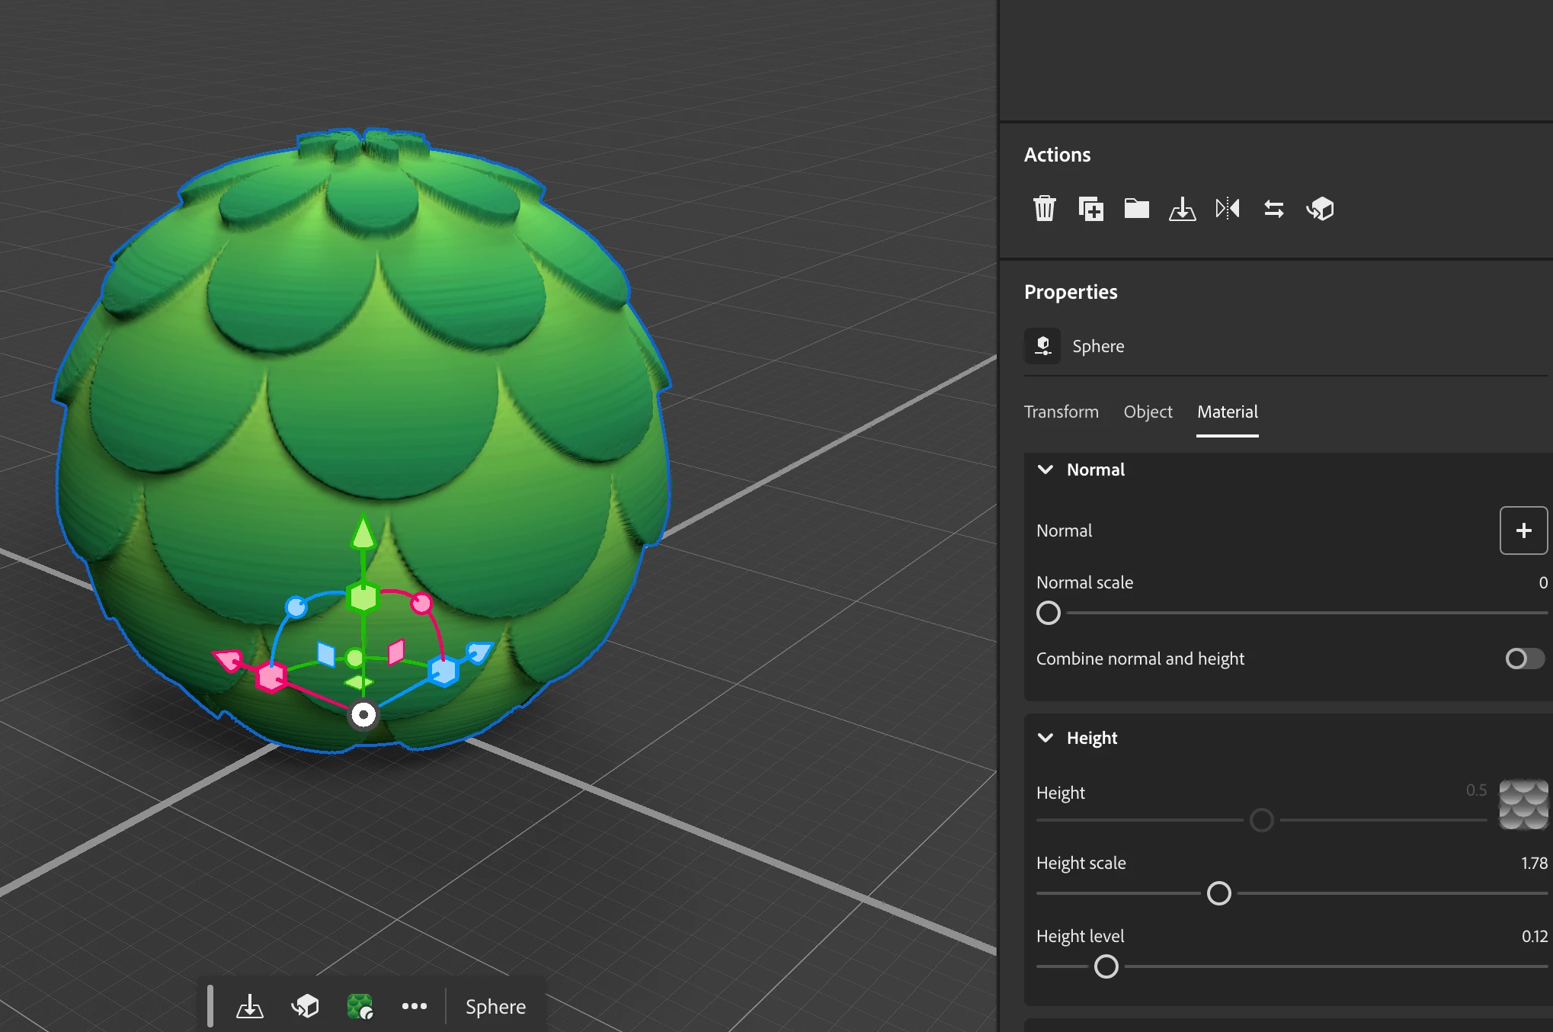Click the Group folder icon in Actions

pyautogui.click(x=1136, y=208)
